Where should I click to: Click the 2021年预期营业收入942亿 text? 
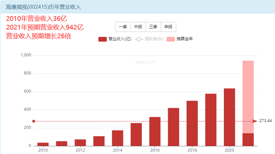(x=45, y=27)
